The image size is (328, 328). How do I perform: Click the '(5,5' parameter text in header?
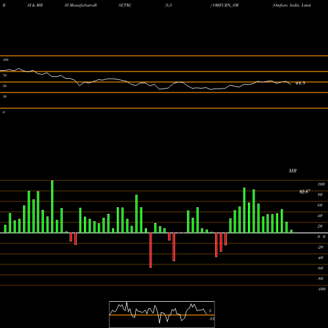click(x=169, y=5)
